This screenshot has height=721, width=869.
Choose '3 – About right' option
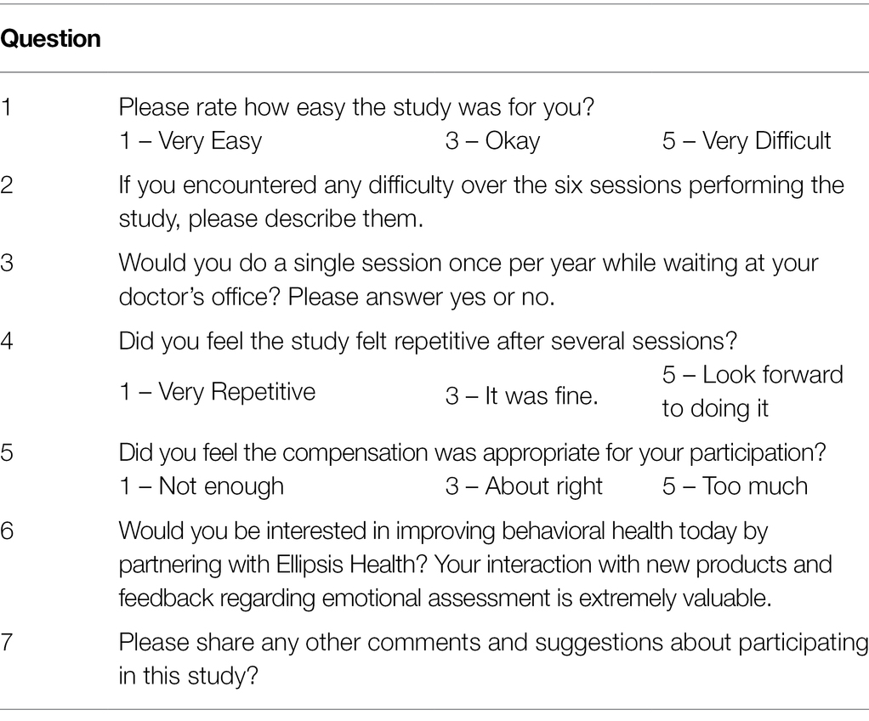524,486
